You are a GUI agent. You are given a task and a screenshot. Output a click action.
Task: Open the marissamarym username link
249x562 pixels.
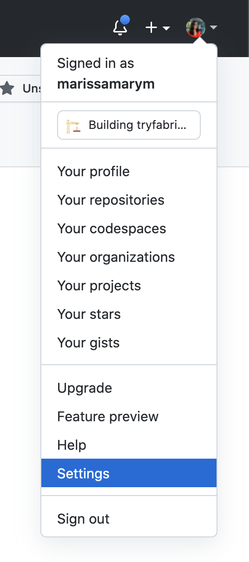coord(106,84)
